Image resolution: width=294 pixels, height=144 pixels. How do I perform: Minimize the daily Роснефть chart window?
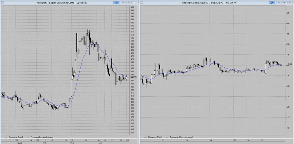coord(123,2)
